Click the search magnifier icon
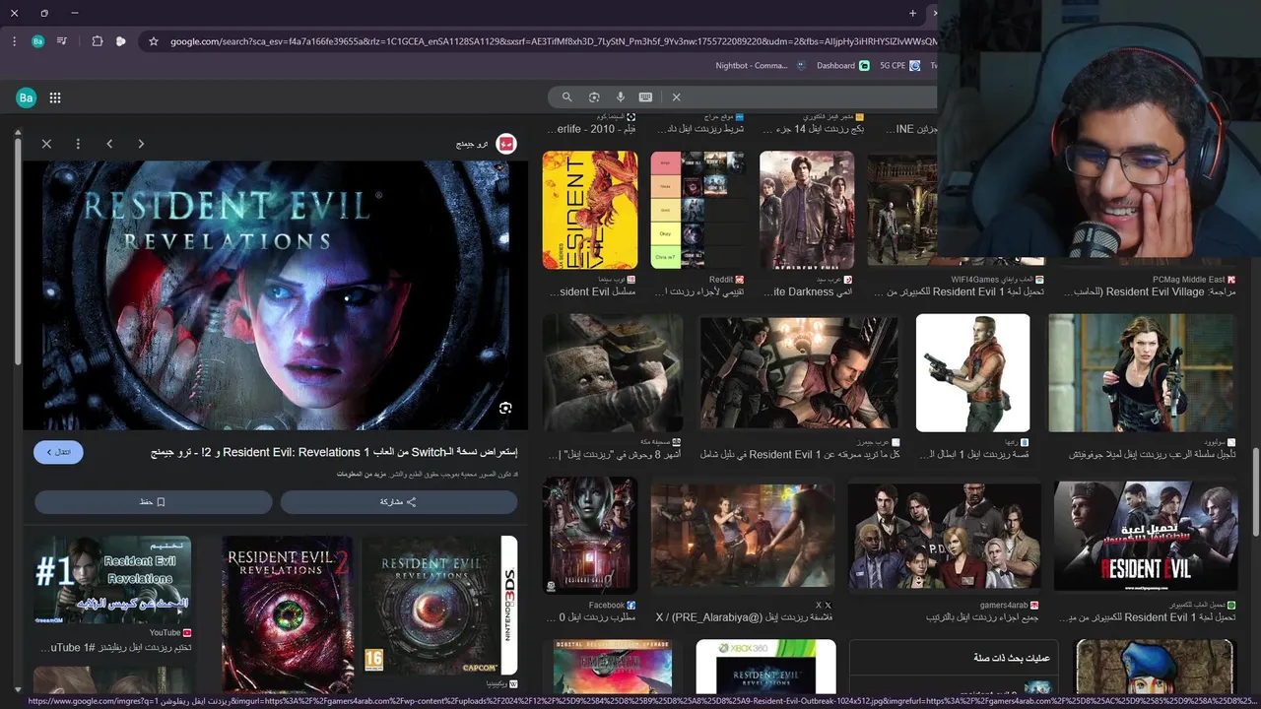This screenshot has height=709, width=1261. pyautogui.click(x=566, y=97)
